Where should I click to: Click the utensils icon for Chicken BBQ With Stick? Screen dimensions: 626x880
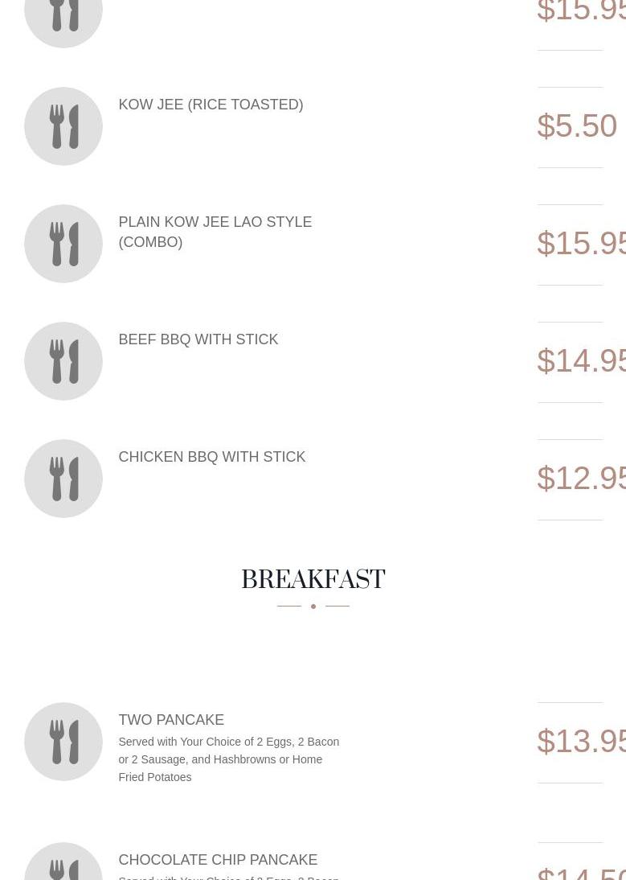tap(63, 479)
